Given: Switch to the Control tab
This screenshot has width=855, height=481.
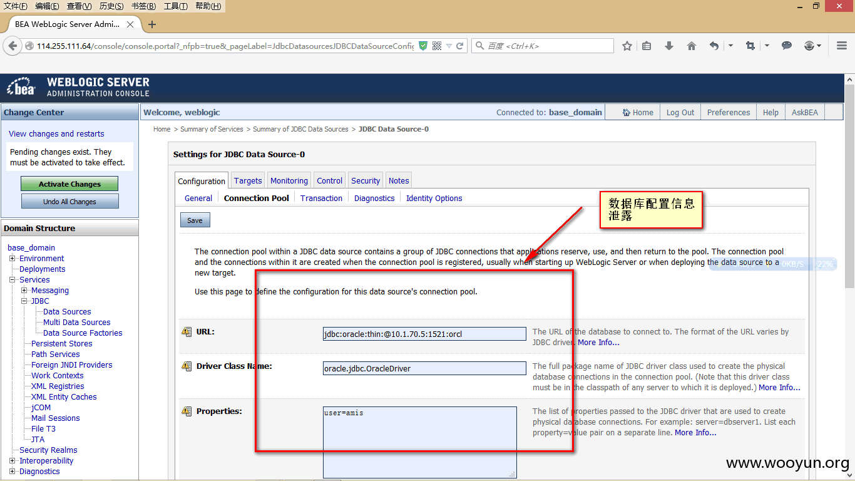Looking at the screenshot, I should point(329,180).
